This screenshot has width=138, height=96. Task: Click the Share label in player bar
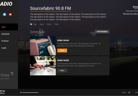point(124,92)
